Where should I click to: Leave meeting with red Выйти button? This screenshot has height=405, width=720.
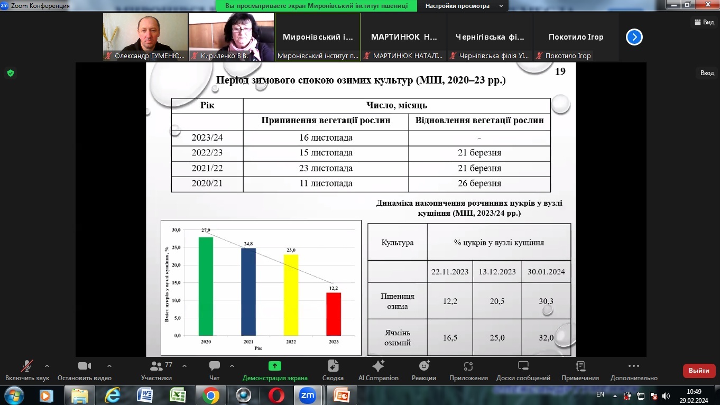[x=699, y=371]
